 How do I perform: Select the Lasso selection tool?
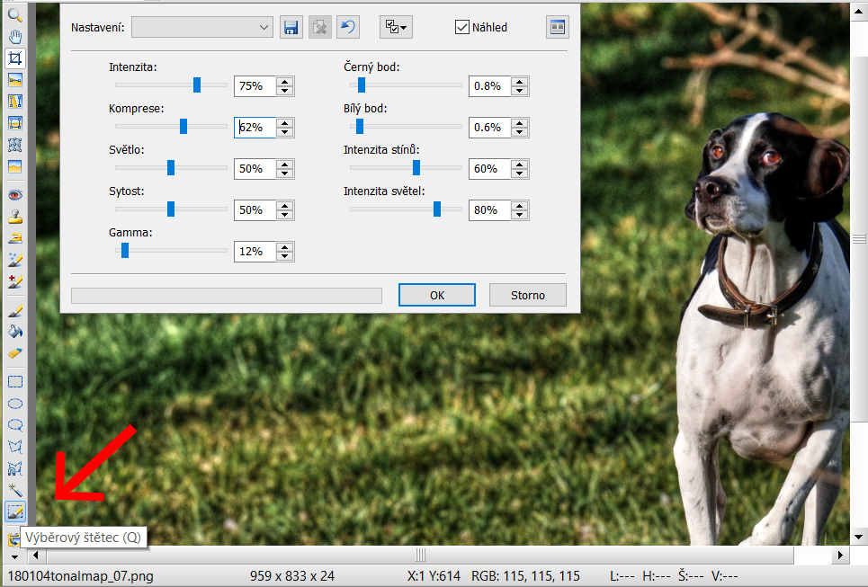click(15, 425)
